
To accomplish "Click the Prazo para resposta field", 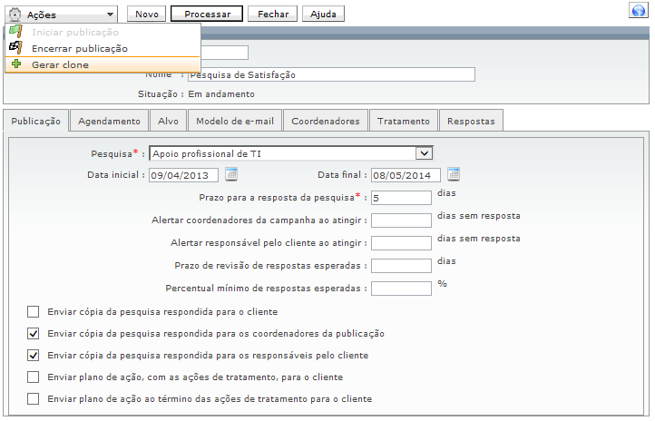I will point(400,197).
